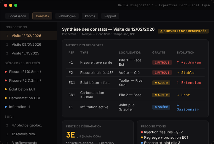The height and width of the screenshot is (144, 214).
Task: Click the inspector F. Ndiaye subtitle
Action: pos(99,34)
